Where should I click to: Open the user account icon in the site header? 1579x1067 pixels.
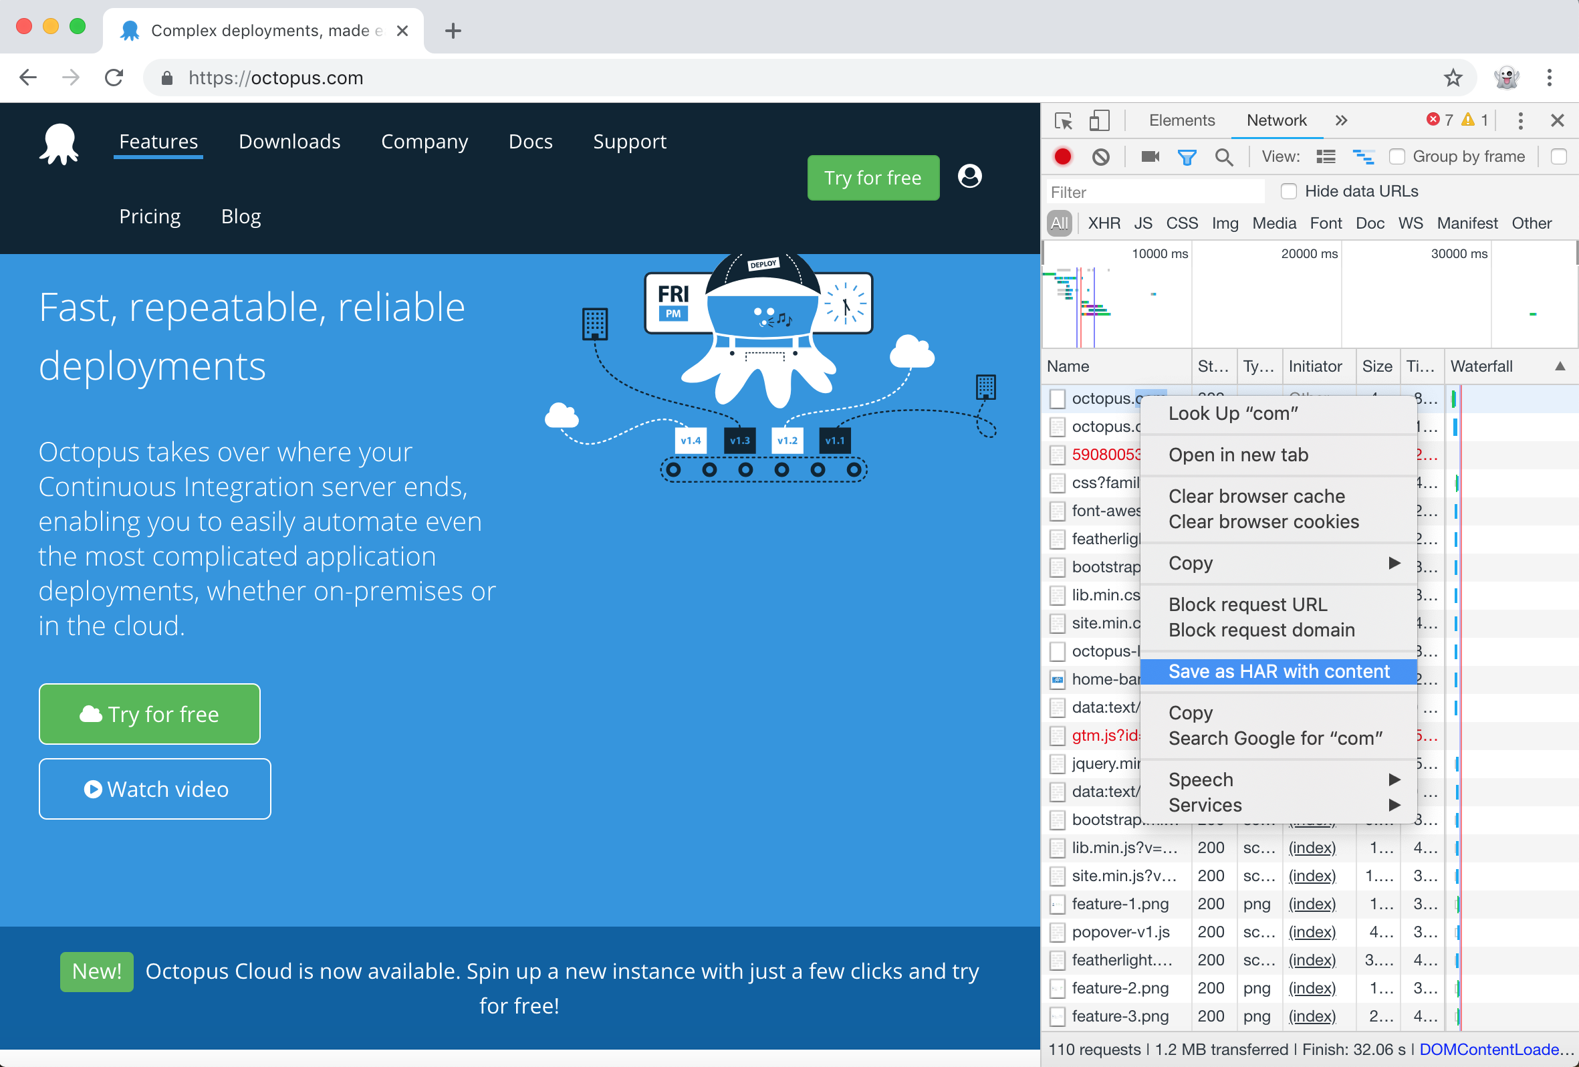coord(969,176)
